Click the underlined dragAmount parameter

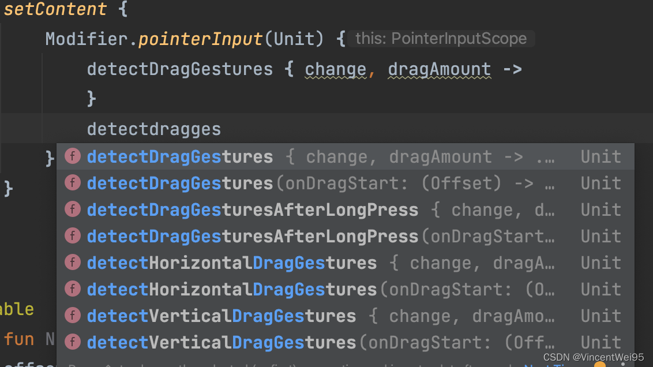[440, 69]
